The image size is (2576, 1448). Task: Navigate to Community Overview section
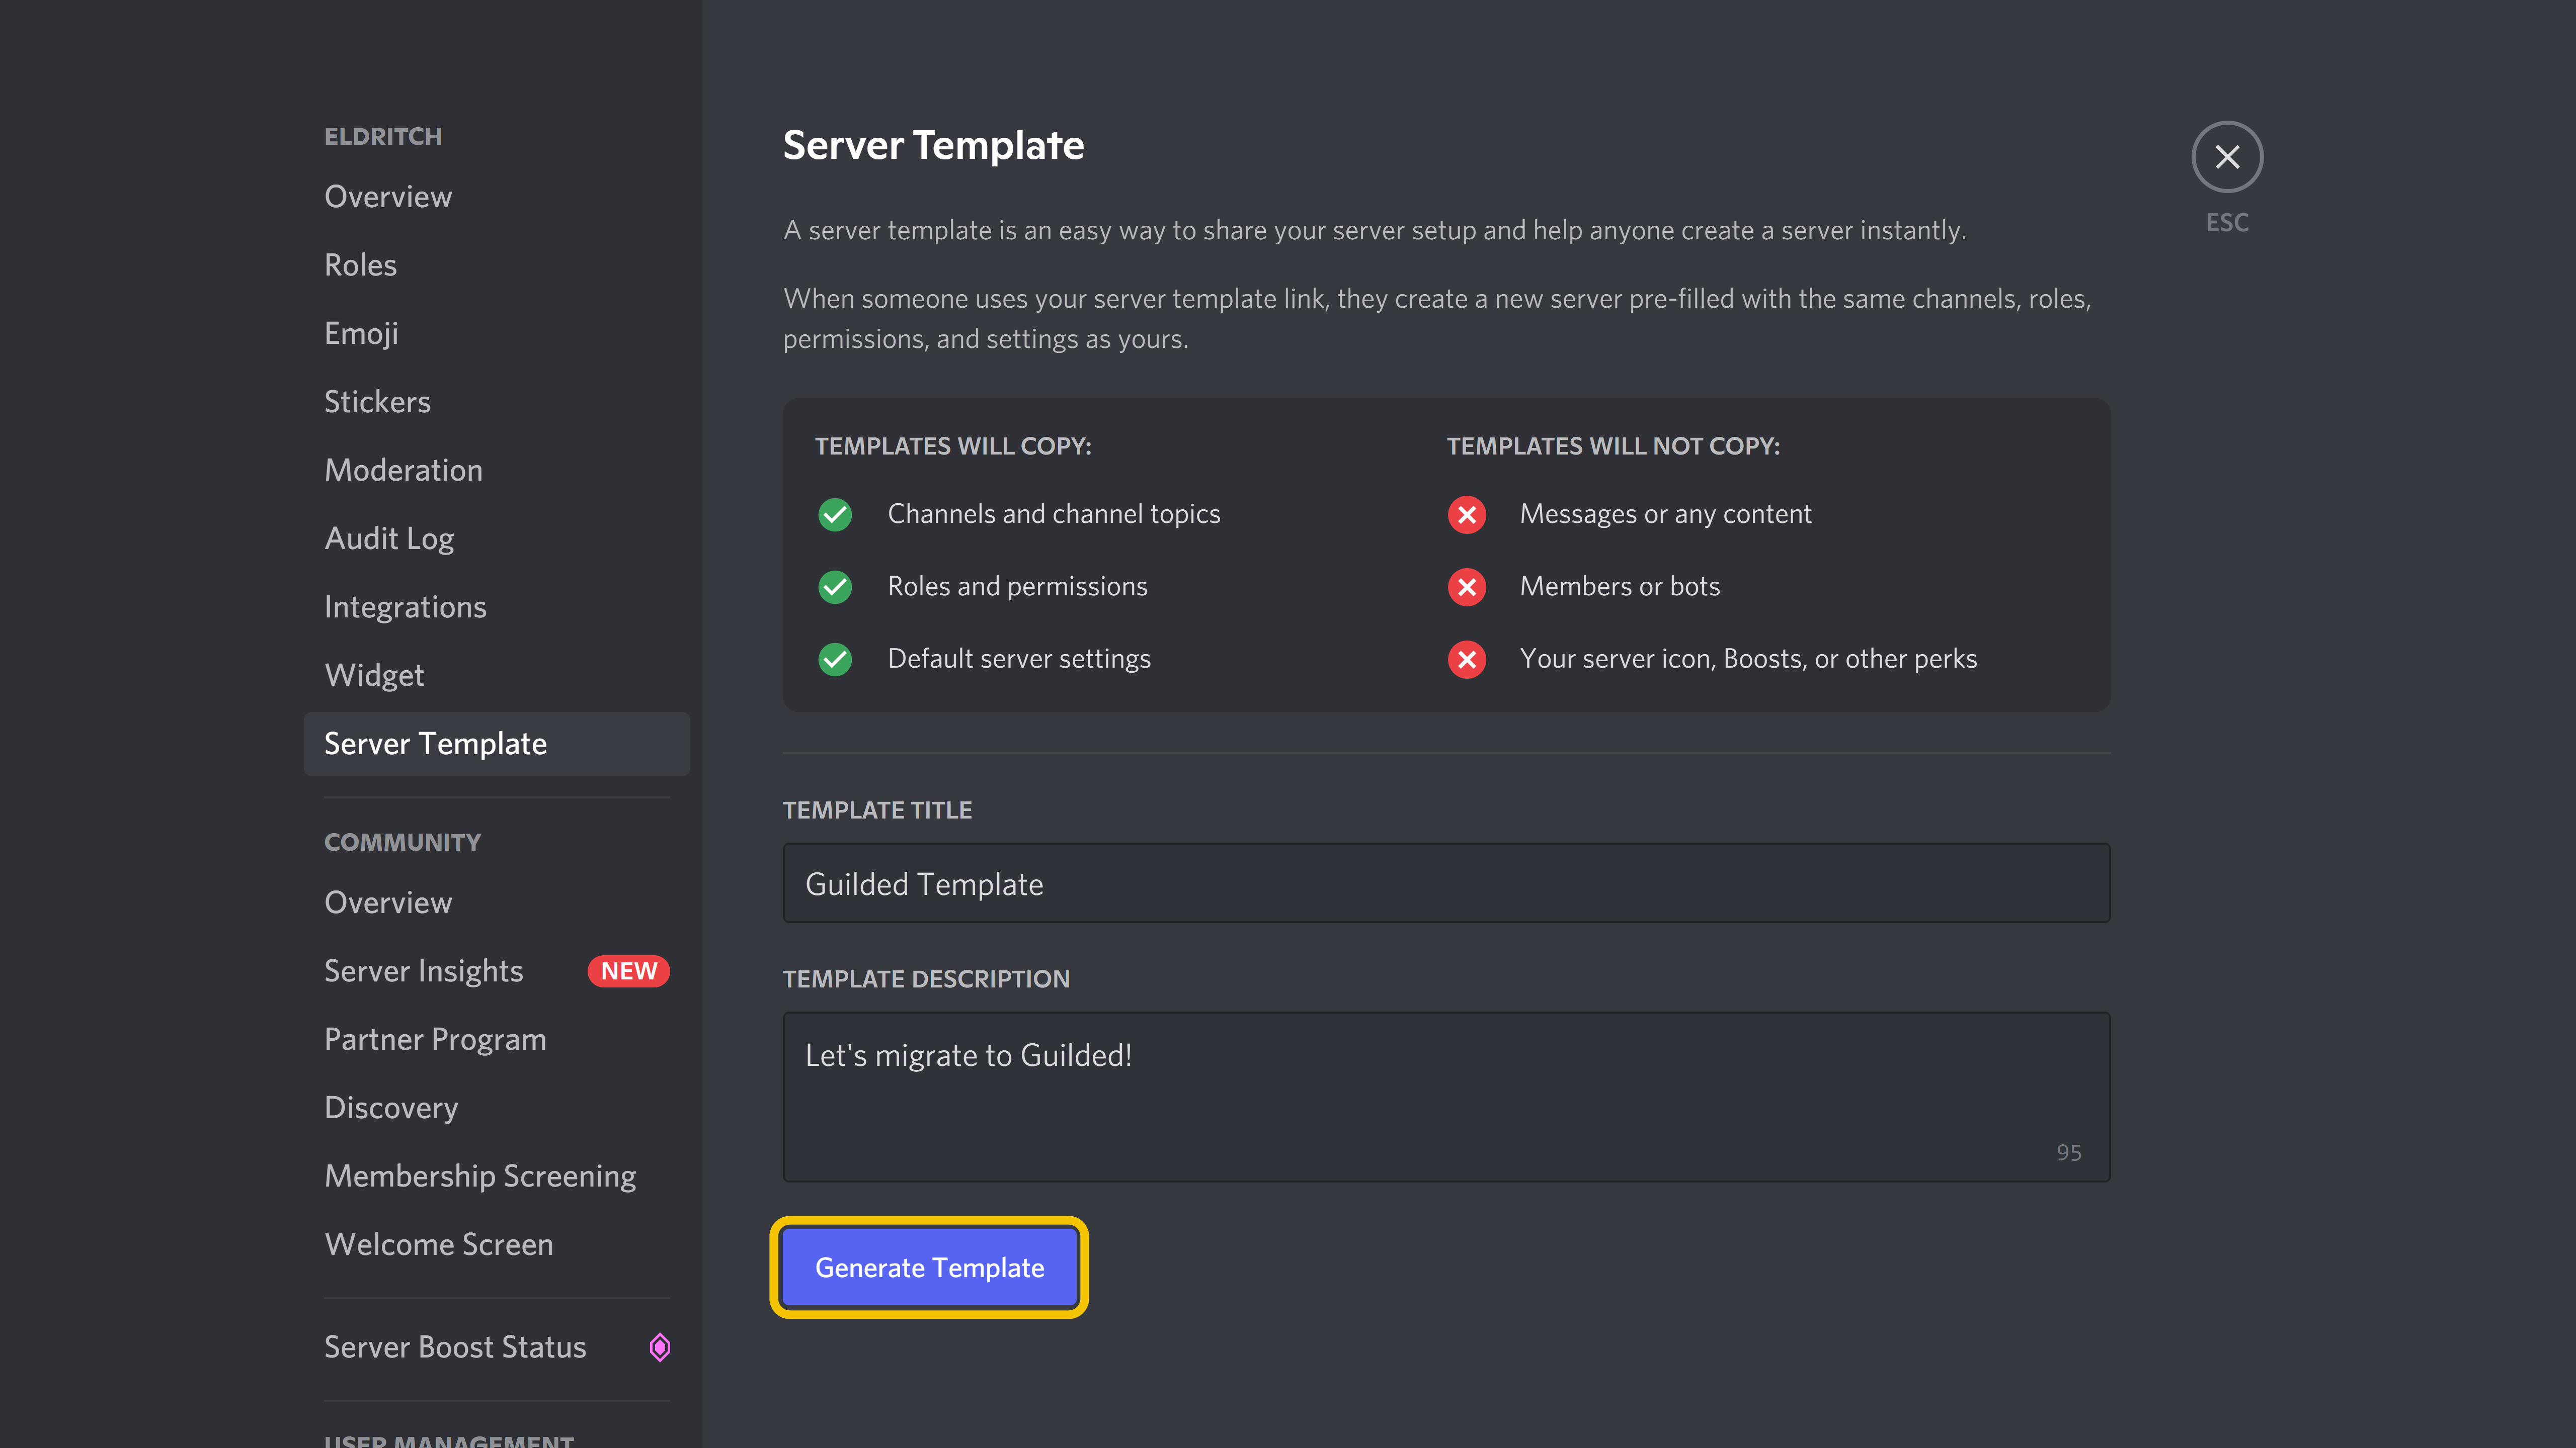pos(387,901)
